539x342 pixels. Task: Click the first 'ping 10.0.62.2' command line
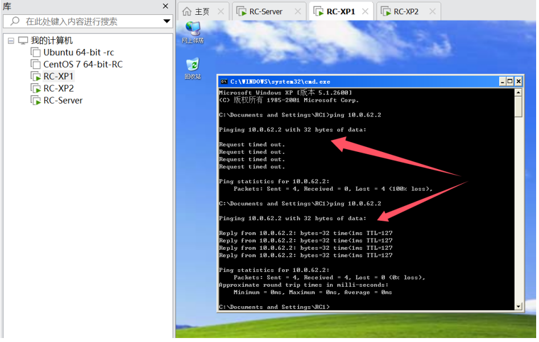(300, 115)
